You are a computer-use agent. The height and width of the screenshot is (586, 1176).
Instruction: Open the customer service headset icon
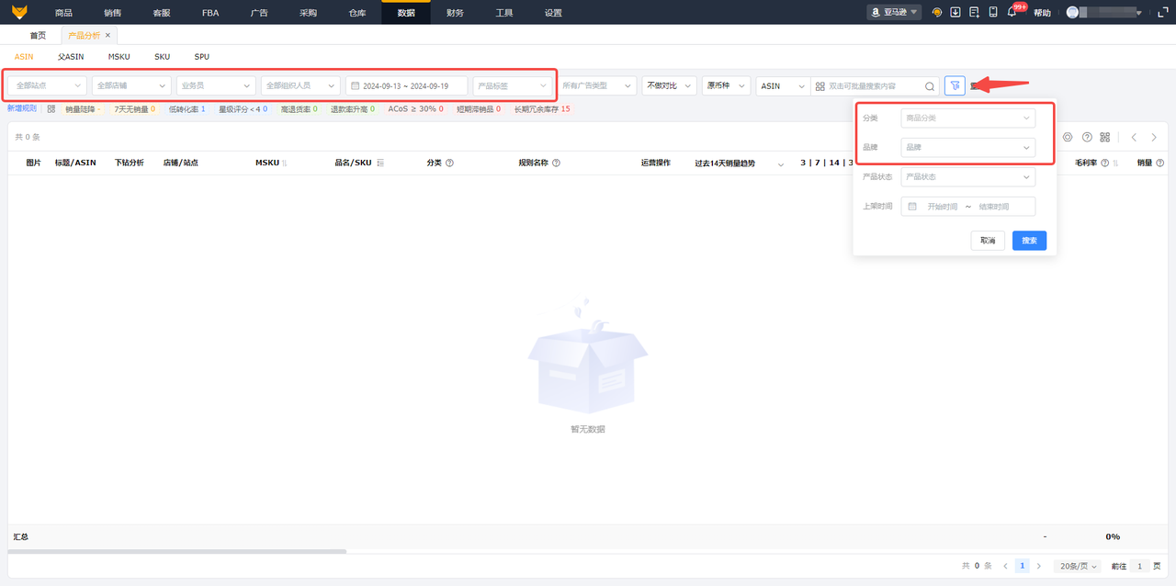tap(937, 12)
